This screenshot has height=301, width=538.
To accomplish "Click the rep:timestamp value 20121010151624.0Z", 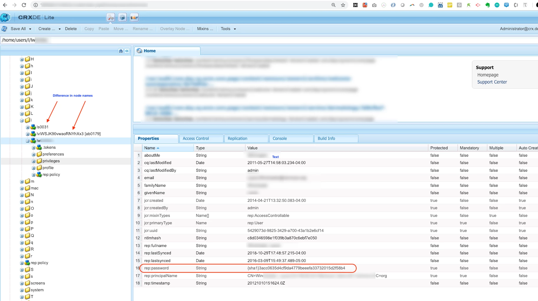I will (266, 283).
